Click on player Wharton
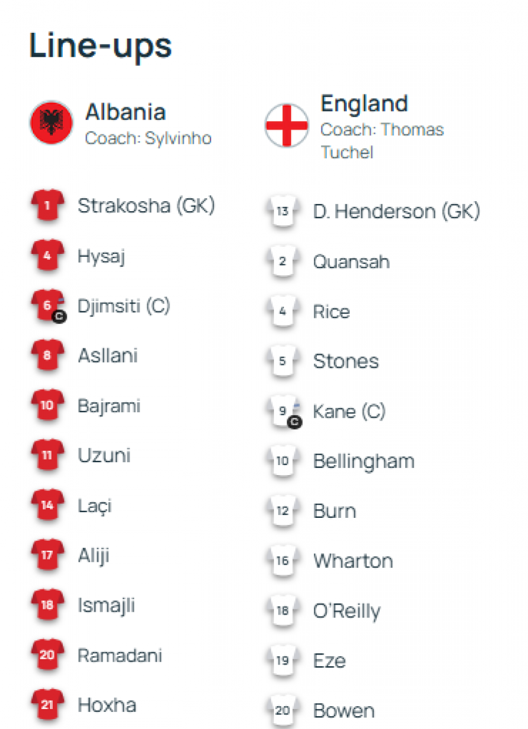528x729 pixels. pyautogui.click(x=353, y=561)
